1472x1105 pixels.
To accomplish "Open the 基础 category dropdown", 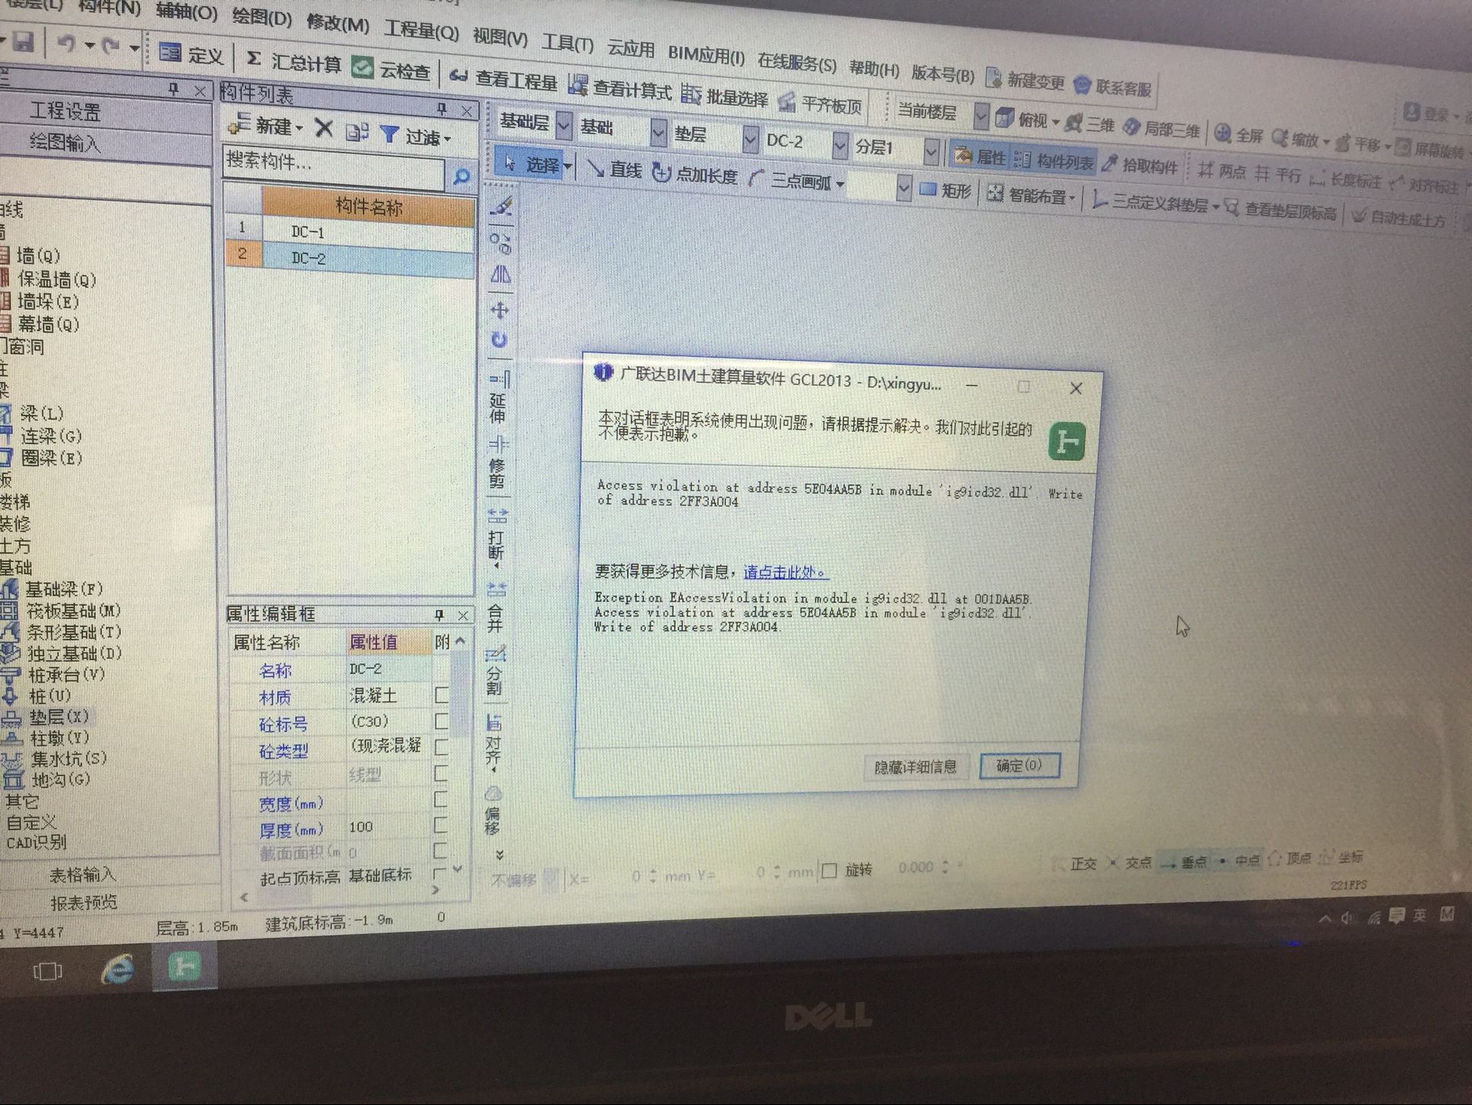I will tap(659, 132).
